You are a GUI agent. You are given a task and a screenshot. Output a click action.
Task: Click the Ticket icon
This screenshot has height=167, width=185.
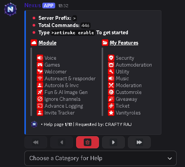111,106
